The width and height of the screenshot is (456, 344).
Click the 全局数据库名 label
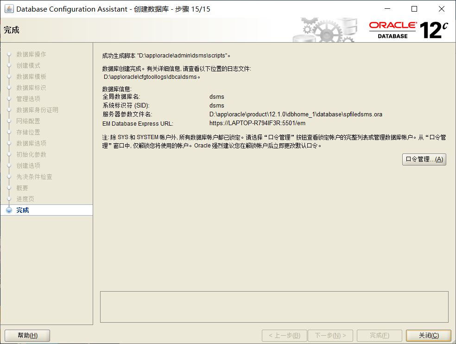[x=121, y=96]
